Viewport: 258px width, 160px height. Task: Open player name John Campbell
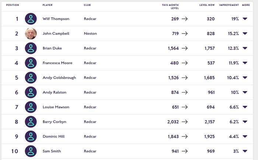click(x=56, y=34)
